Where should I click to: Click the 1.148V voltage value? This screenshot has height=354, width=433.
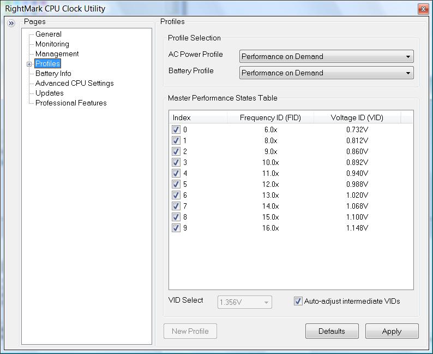pyautogui.click(x=357, y=228)
